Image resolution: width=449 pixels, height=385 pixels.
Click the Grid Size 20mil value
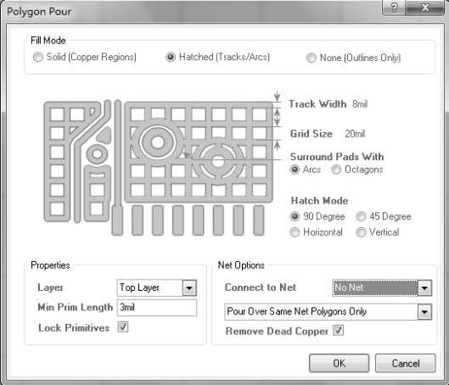355,134
